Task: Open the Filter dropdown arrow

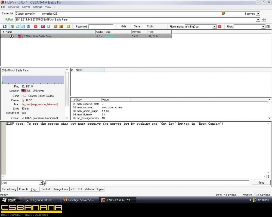Action: (263, 27)
